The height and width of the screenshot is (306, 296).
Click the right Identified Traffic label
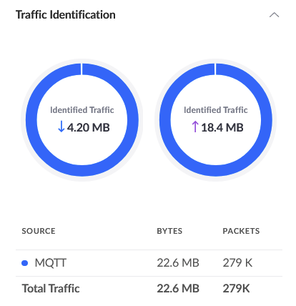pos(216,110)
